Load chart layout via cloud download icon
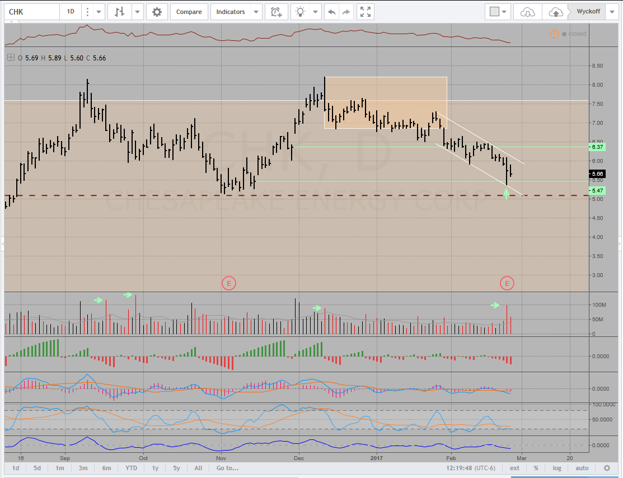 point(528,12)
